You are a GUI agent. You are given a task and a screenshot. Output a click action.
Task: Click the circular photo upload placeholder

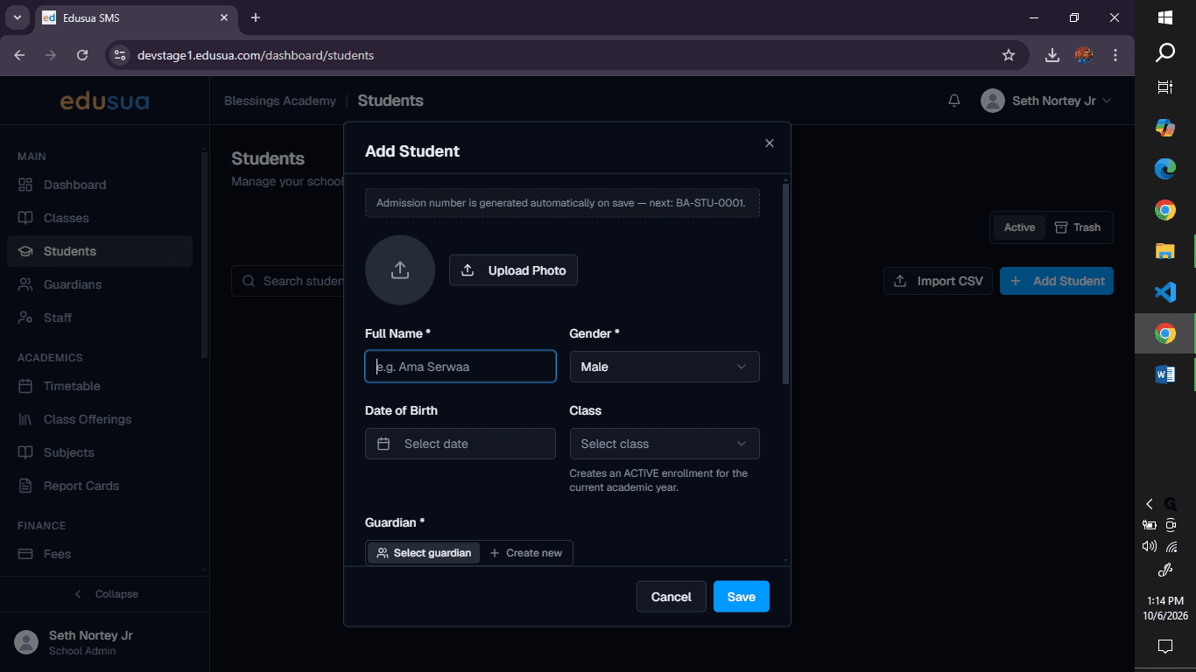coord(400,269)
